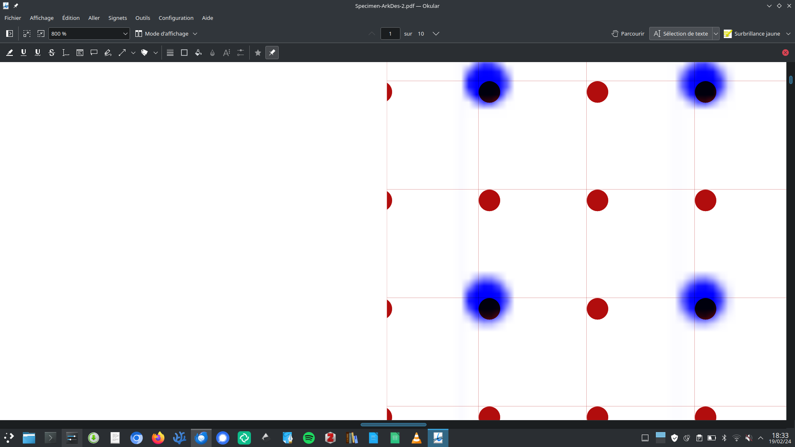Expand the zoom level combo box

[125, 34]
